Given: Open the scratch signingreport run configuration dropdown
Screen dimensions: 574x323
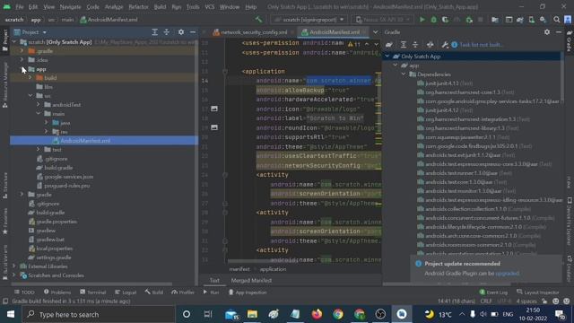Looking at the screenshot, I should click(x=309, y=20).
